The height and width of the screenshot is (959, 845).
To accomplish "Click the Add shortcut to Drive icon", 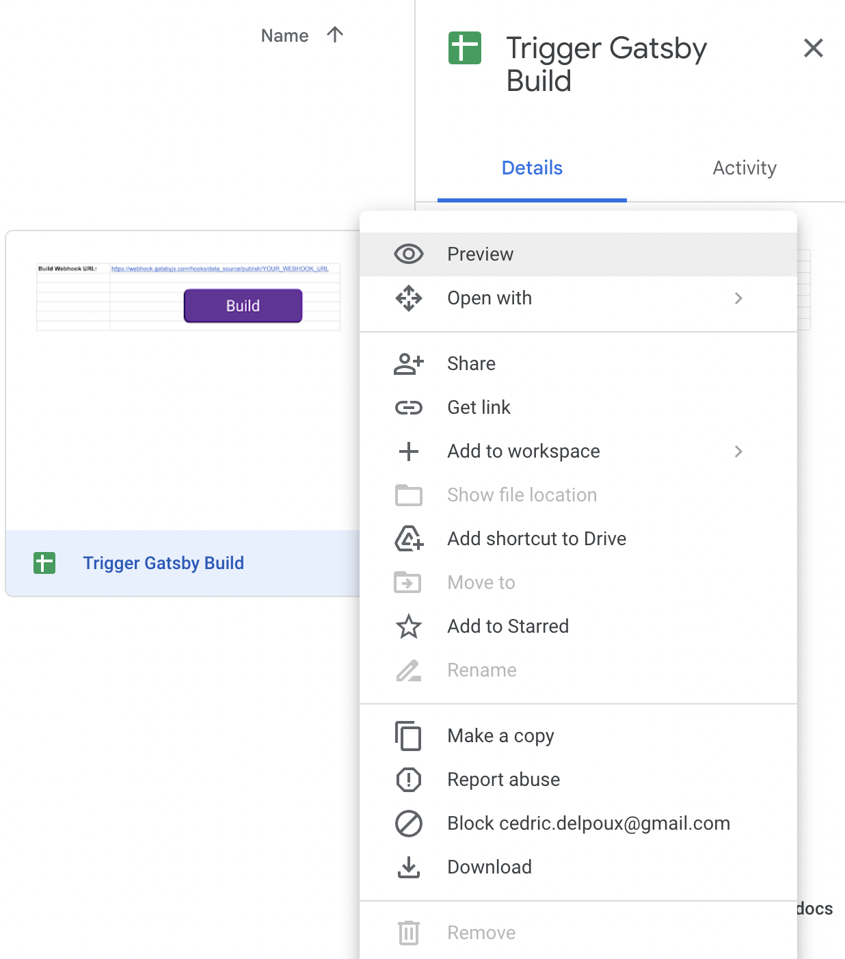I will [x=409, y=539].
